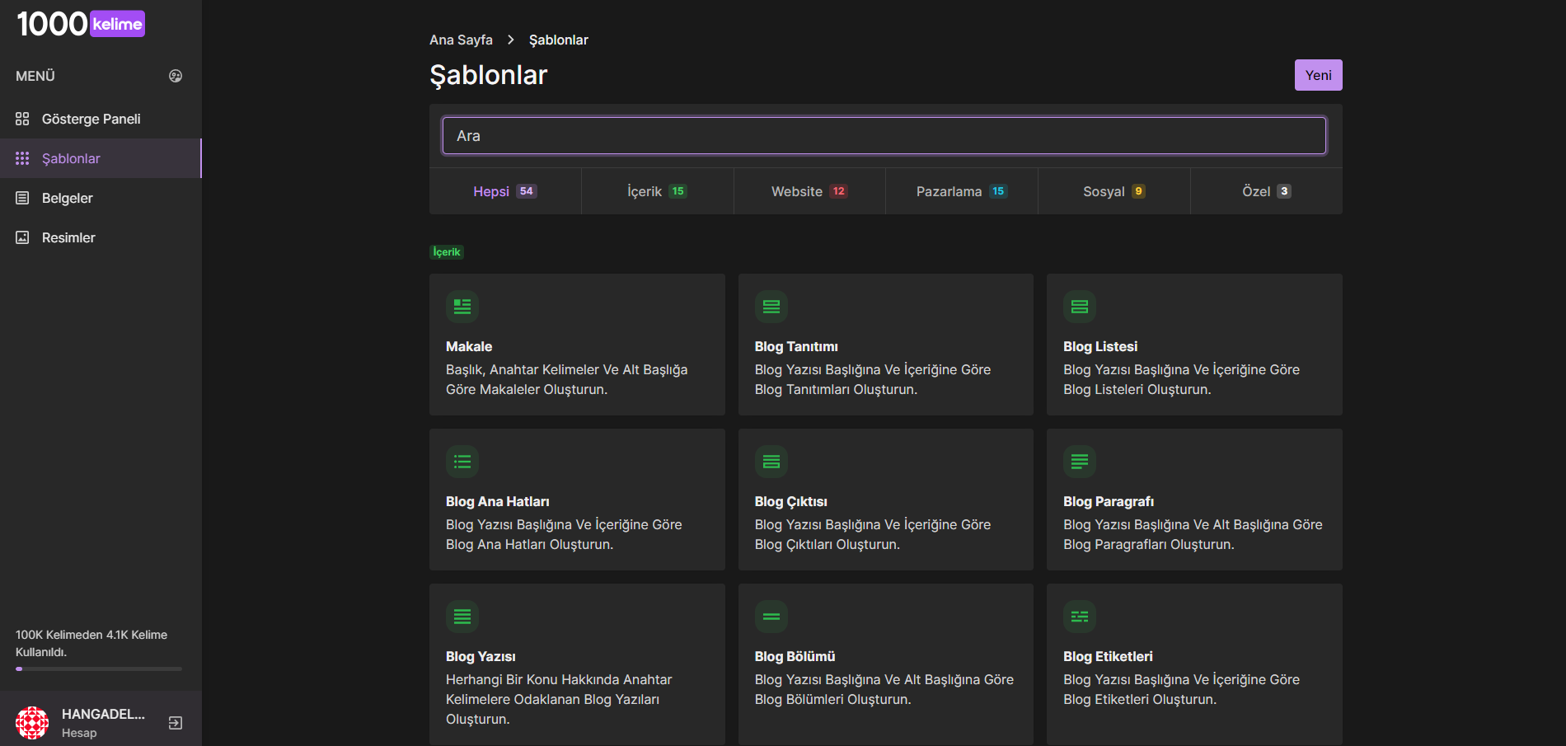Image resolution: width=1566 pixels, height=746 pixels.
Task: Open the Sosyal tab
Action: pos(1114,191)
